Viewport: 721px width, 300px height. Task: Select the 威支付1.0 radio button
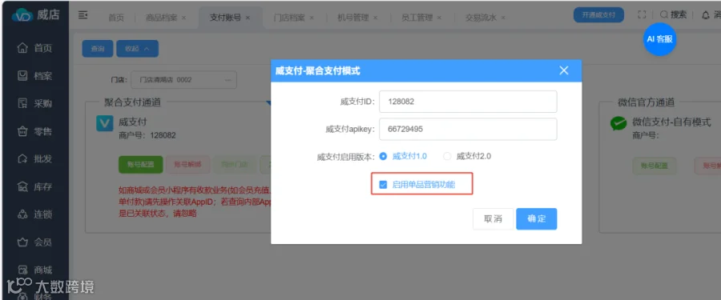point(383,156)
